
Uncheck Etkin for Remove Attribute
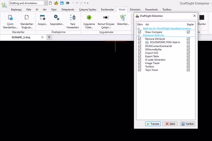tap(140, 39)
